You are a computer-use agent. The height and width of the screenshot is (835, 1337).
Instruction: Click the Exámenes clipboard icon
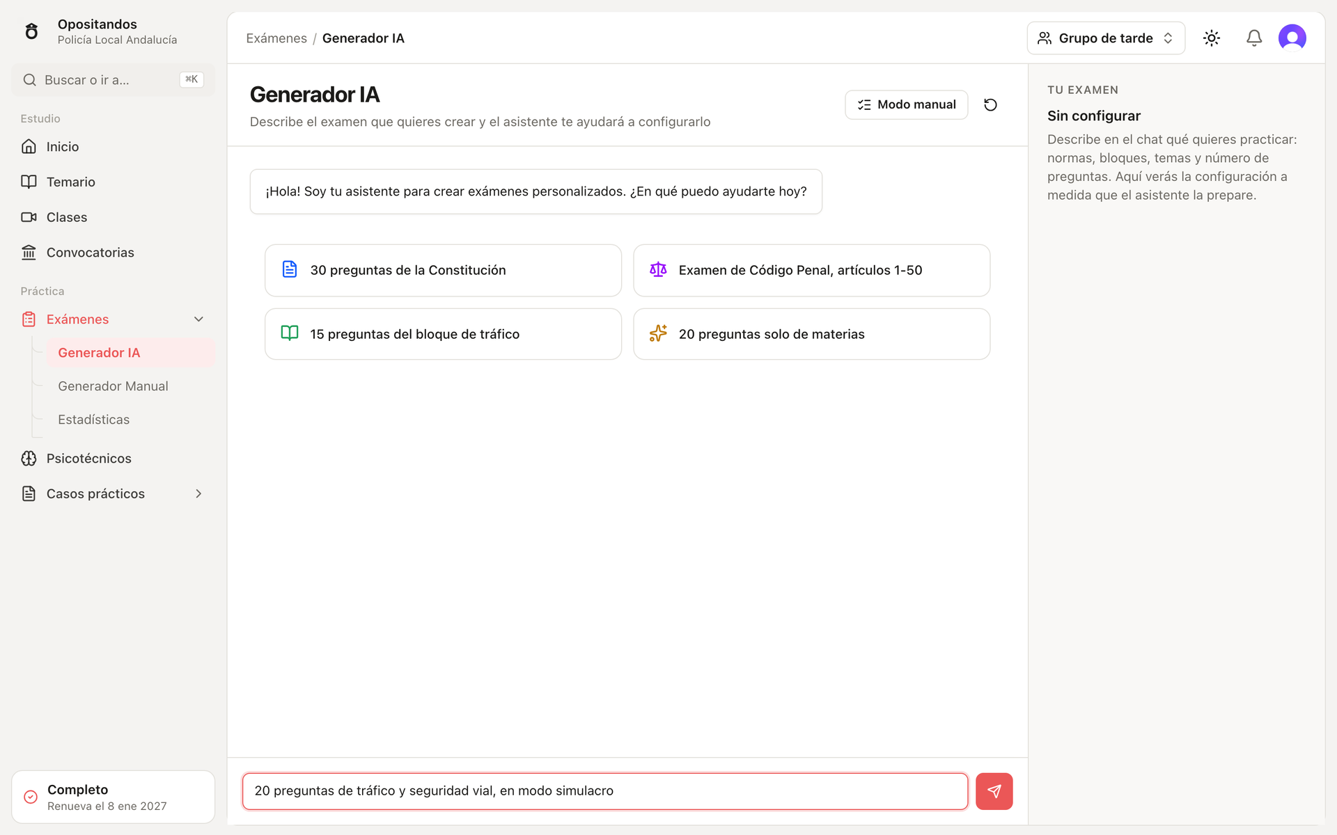point(29,319)
